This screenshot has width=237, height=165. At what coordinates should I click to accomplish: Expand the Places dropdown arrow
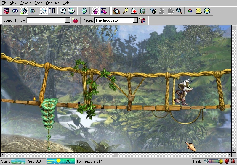(x=135, y=20)
